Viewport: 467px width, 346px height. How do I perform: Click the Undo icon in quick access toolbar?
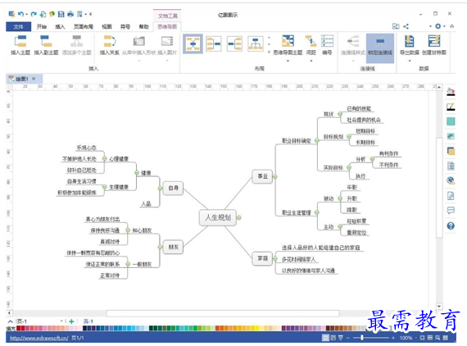(x=20, y=14)
